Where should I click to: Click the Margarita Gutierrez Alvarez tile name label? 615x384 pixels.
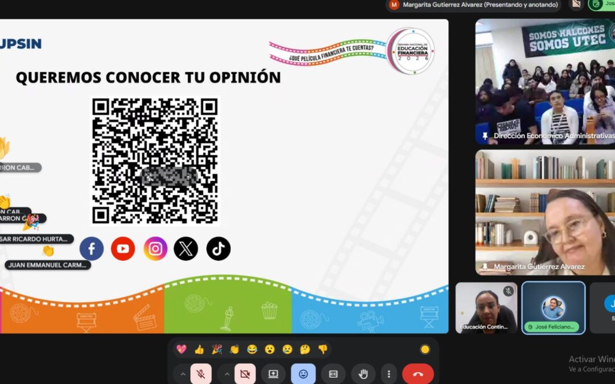(539, 267)
